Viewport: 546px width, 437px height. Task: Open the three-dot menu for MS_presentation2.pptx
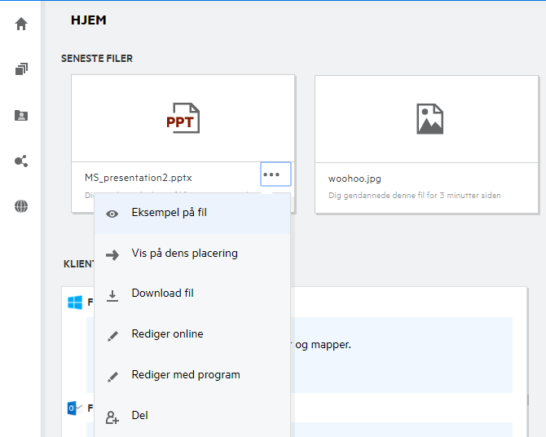click(275, 174)
